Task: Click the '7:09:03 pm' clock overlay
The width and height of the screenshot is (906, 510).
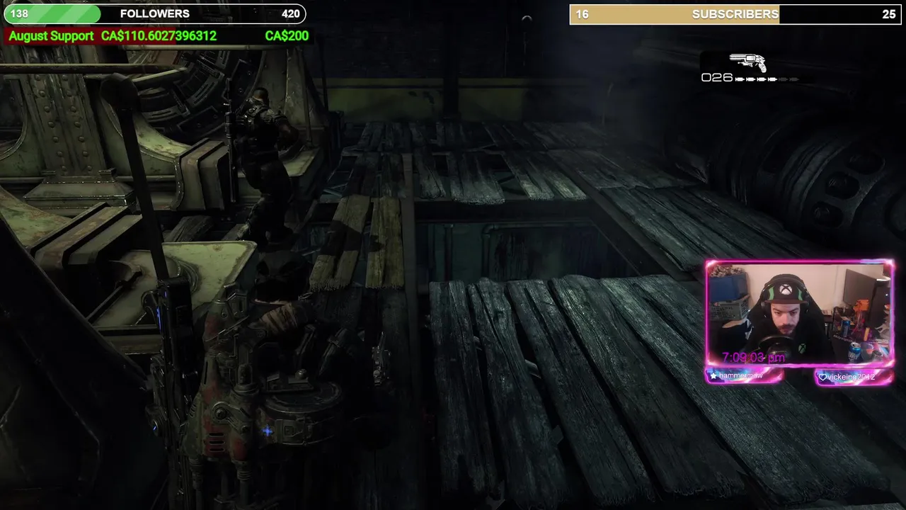Action: pos(753,358)
